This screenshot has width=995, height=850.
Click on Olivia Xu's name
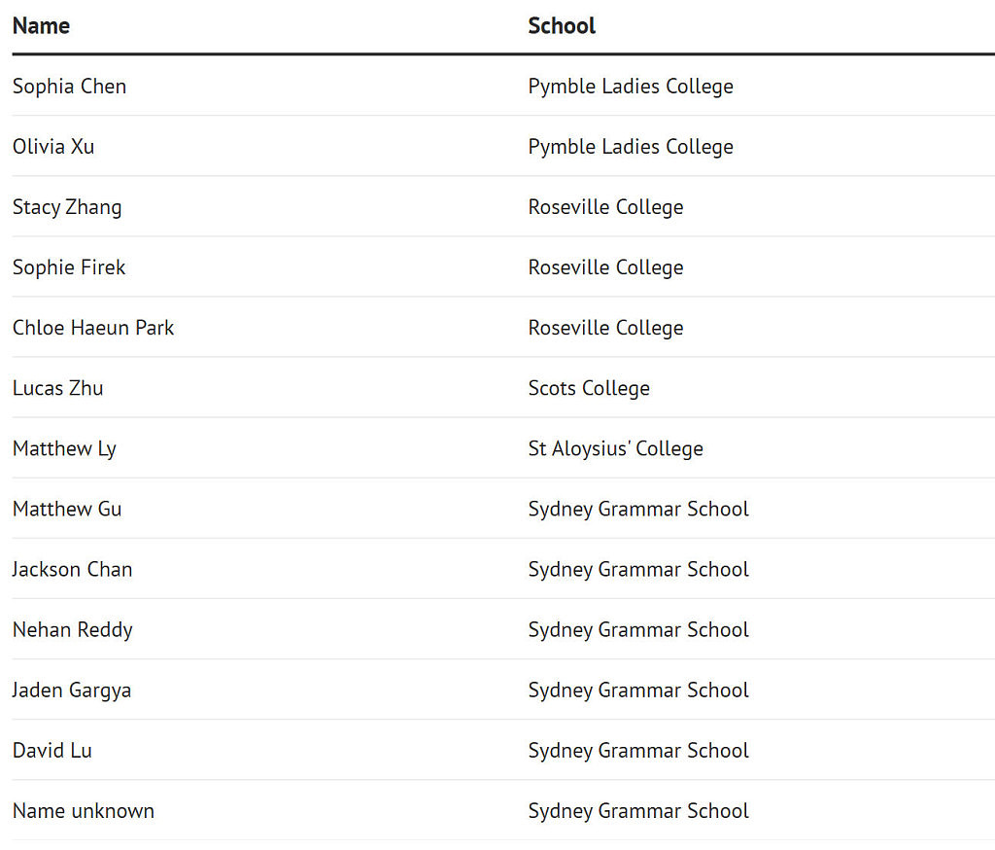53,147
